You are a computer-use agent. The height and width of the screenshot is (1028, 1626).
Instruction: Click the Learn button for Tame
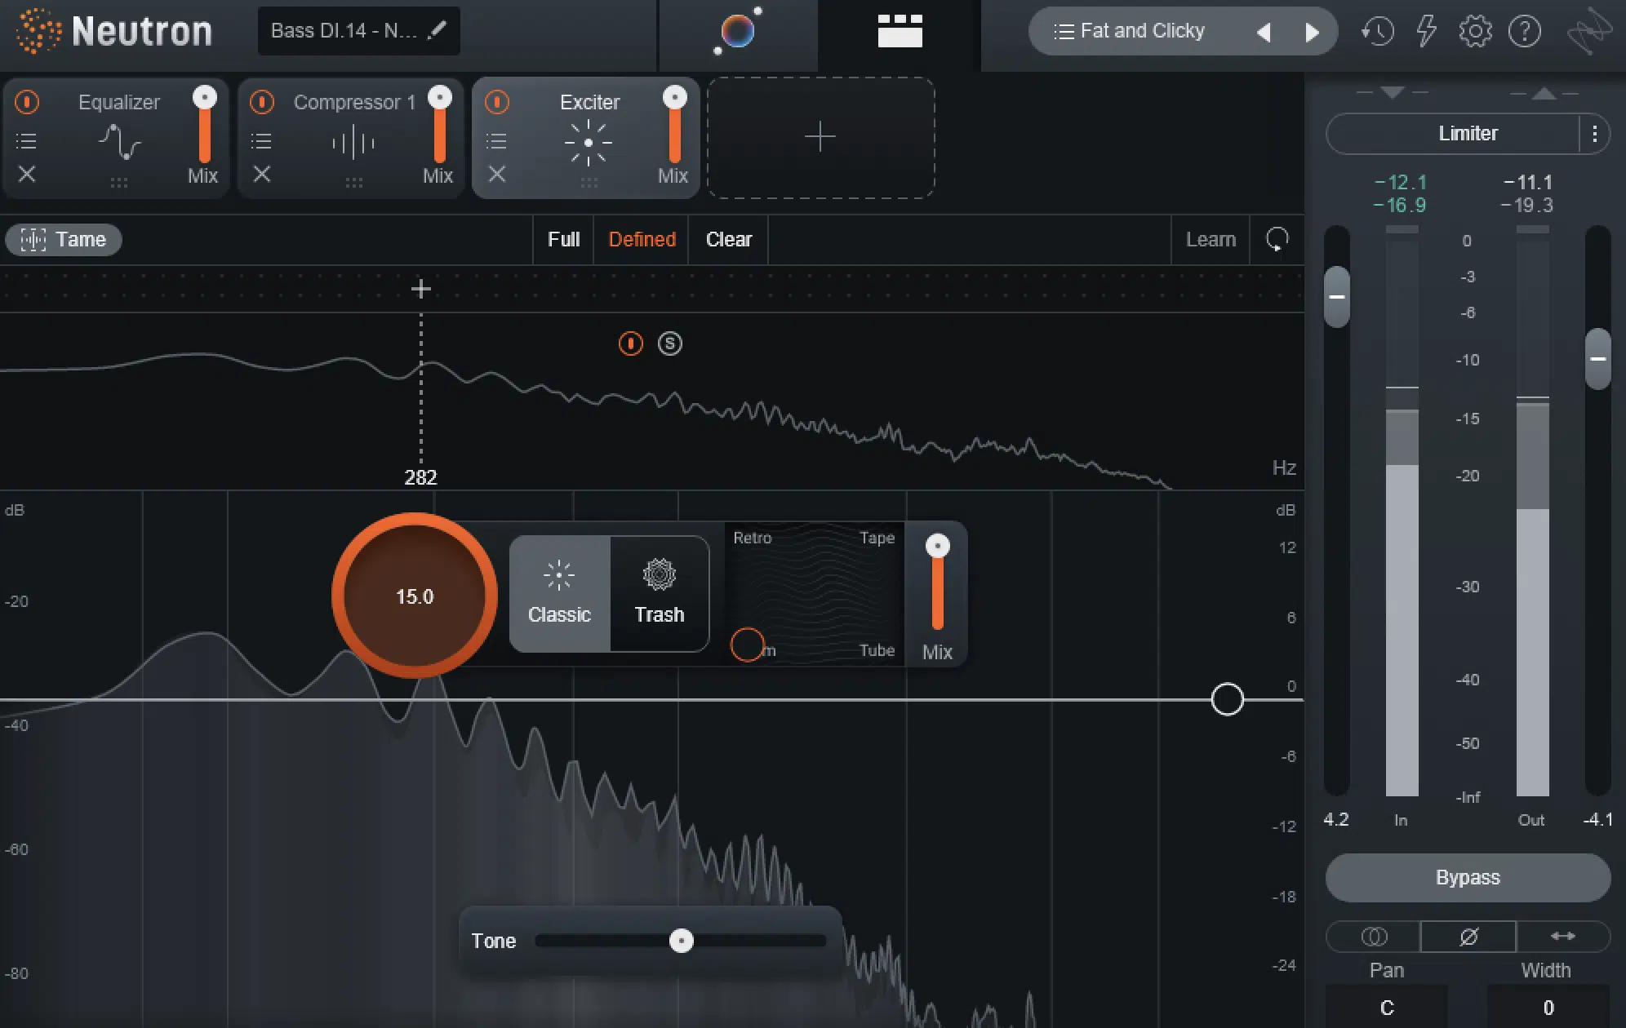click(1211, 239)
